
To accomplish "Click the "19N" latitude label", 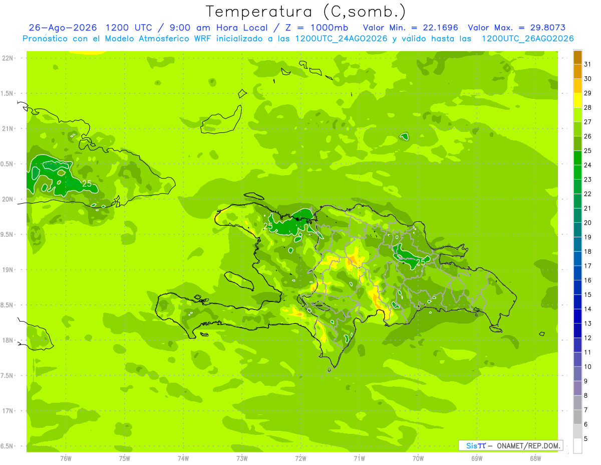I will point(8,270).
